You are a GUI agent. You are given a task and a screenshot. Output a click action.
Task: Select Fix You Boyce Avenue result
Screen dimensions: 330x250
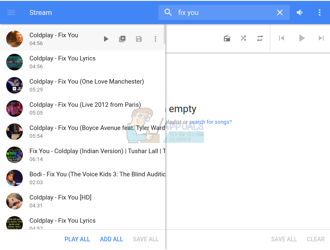(83, 132)
